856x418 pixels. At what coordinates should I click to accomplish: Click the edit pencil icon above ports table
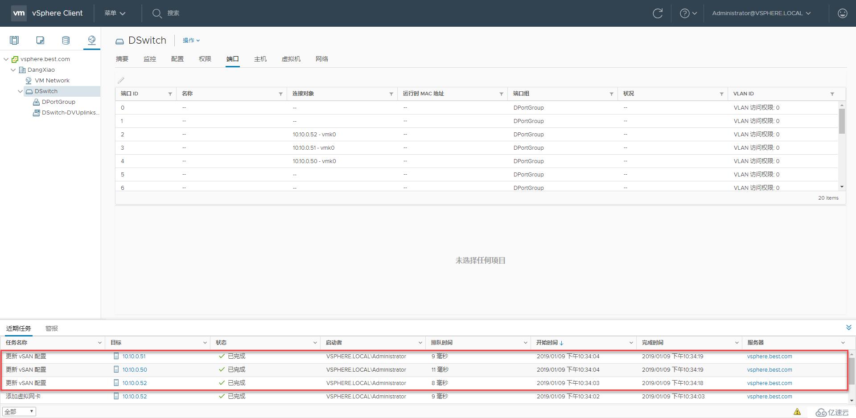121,80
